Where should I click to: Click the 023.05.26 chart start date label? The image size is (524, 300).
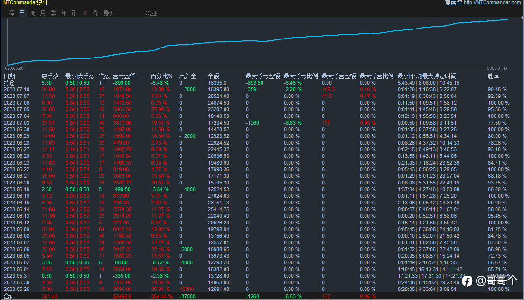[x=14, y=68]
